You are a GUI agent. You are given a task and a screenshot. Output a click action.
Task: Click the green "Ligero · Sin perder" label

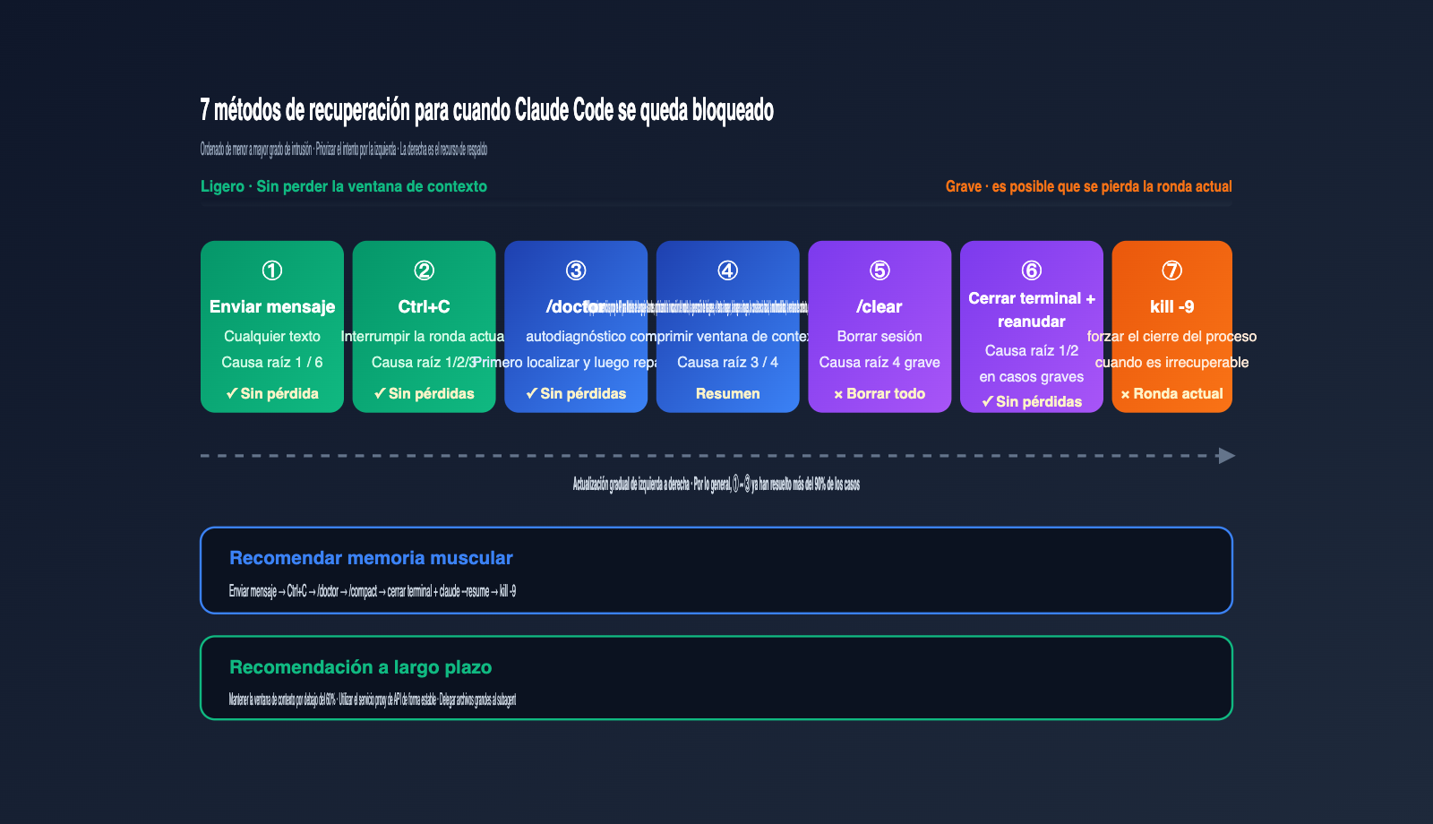click(344, 186)
